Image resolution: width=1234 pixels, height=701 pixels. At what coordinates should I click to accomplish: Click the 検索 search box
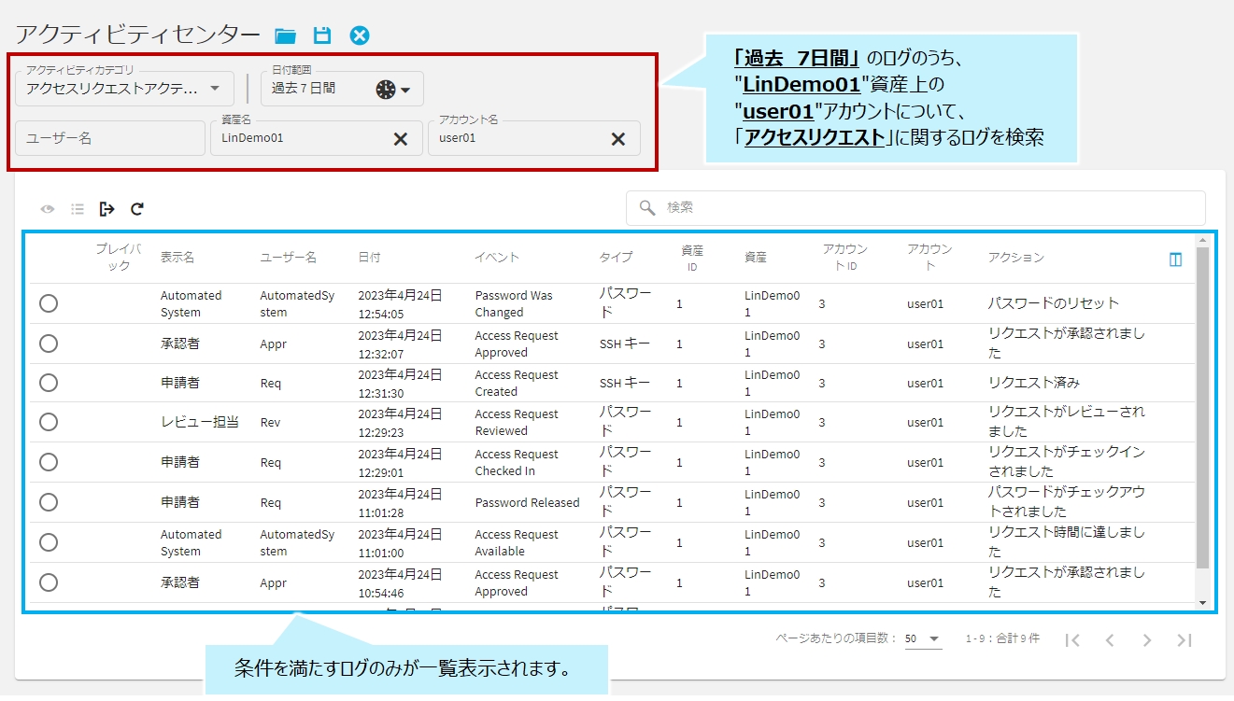pos(915,208)
